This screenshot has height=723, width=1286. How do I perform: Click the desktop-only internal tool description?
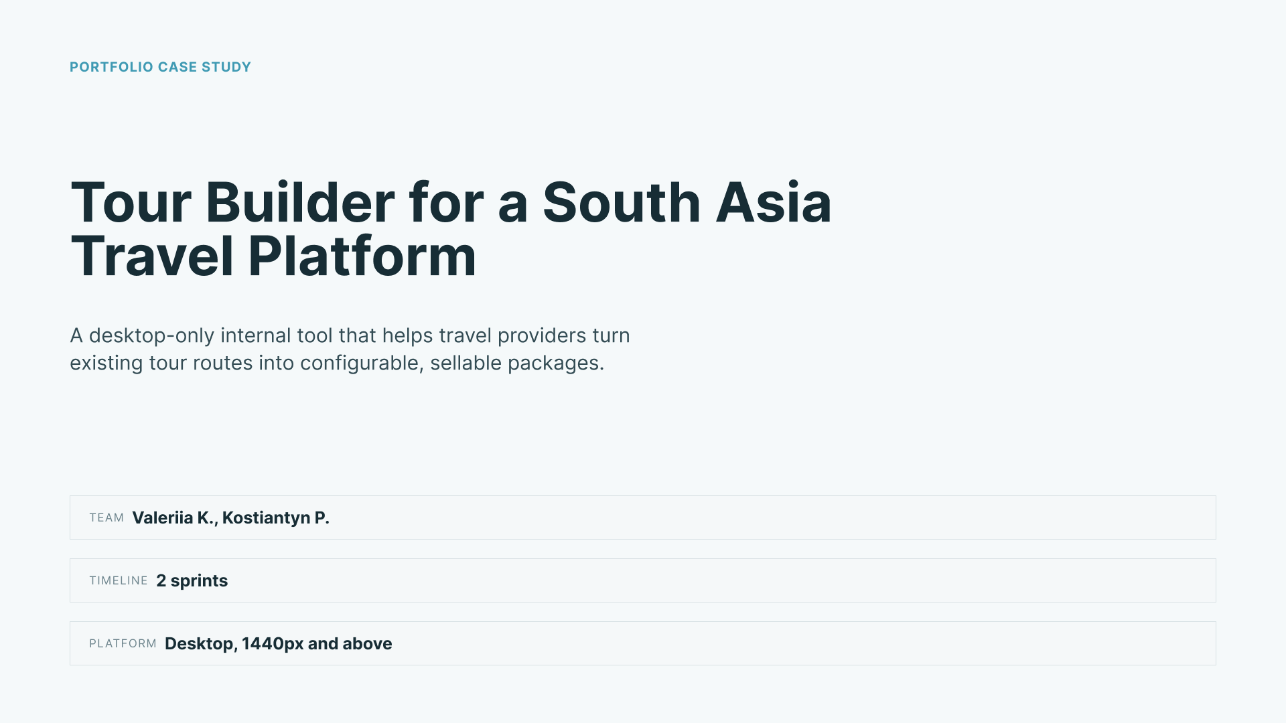350,349
